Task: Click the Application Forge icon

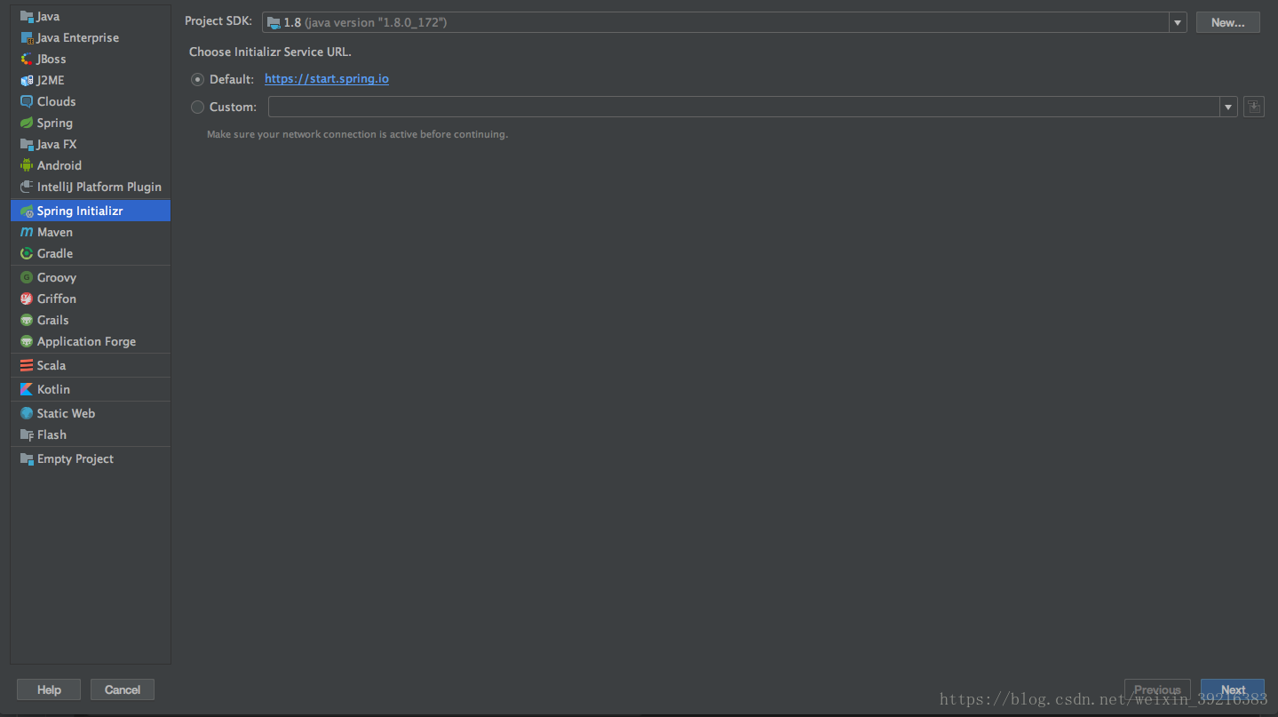Action: coord(27,342)
